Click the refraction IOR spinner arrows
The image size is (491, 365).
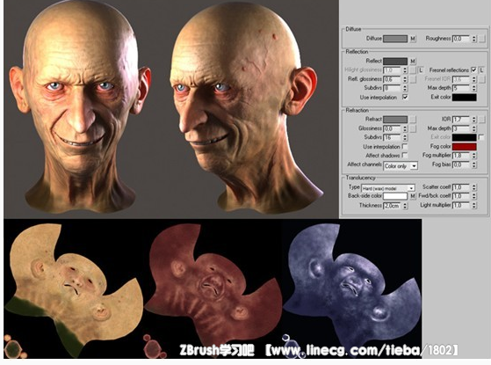(474, 119)
